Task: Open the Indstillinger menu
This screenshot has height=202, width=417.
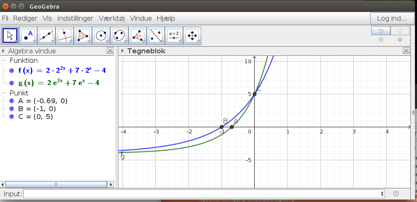Action: tap(75, 18)
